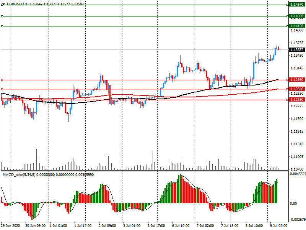The width and height of the screenshot is (306, 230).
Task: Select the green 1.14150 price label
Action: (297, 26)
